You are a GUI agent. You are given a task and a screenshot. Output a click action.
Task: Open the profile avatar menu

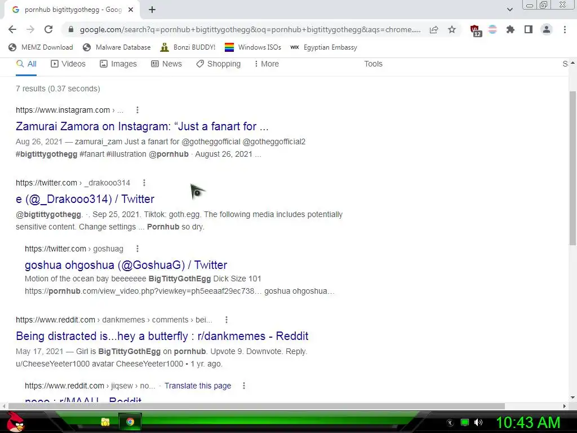tap(547, 29)
